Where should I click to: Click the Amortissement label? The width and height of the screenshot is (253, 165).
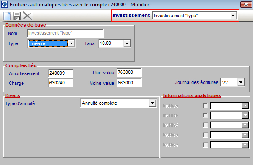(x=24, y=73)
